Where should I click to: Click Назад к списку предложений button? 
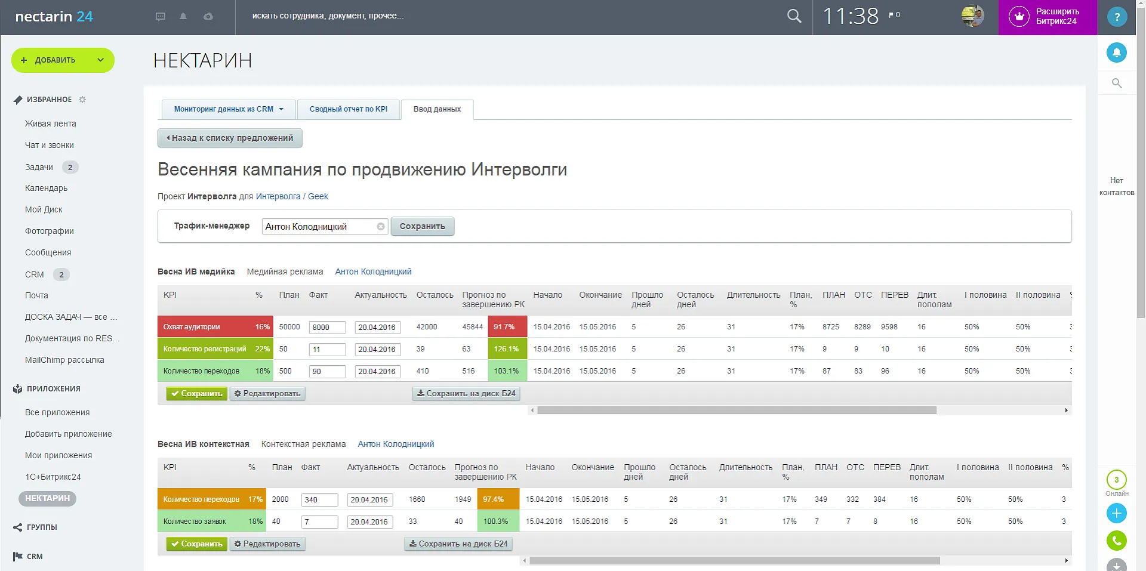tap(230, 138)
